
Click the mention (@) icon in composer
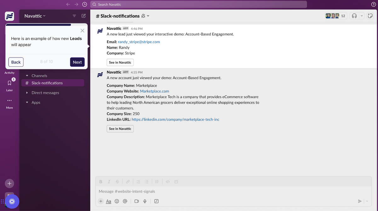[x=125, y=201]
